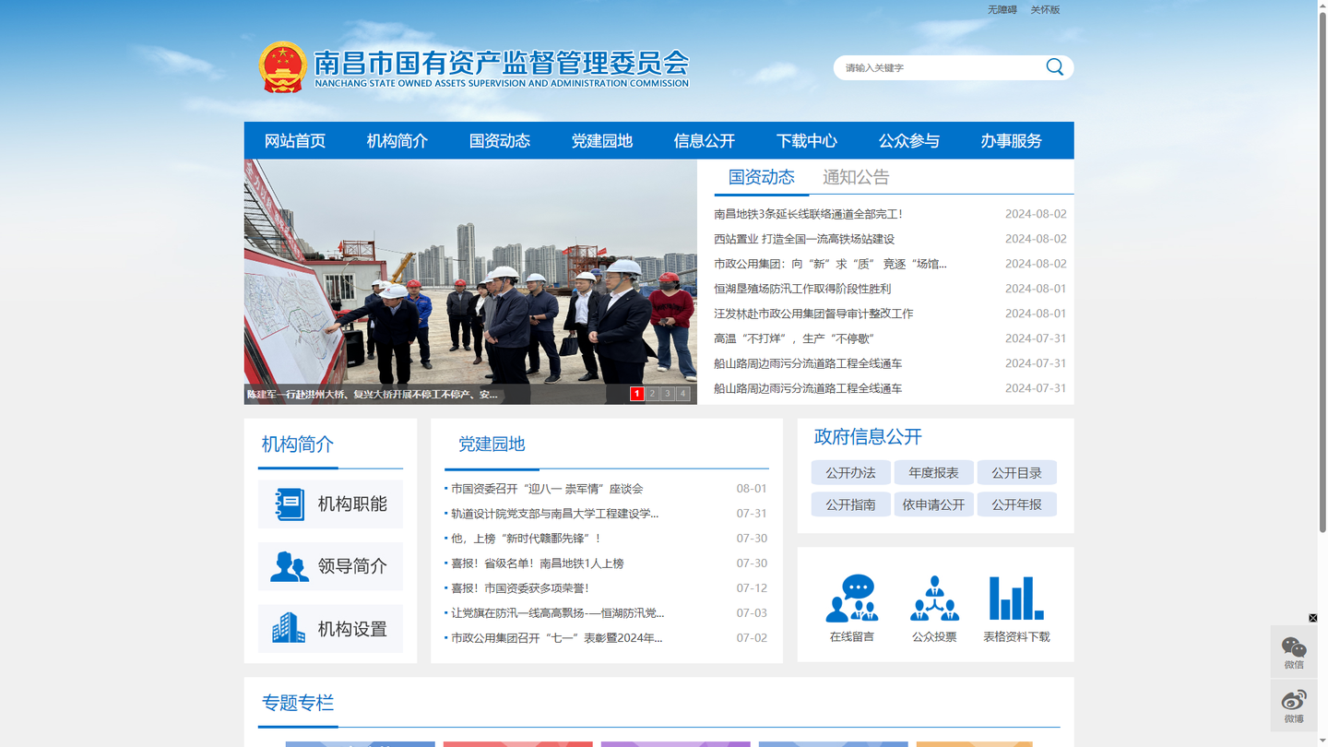The height and width of the screenshot is (747, 1328).
Task: Open article 喜报！市国资委获多项荣誉
Action: pyautogui.click(x=520, y=588)
